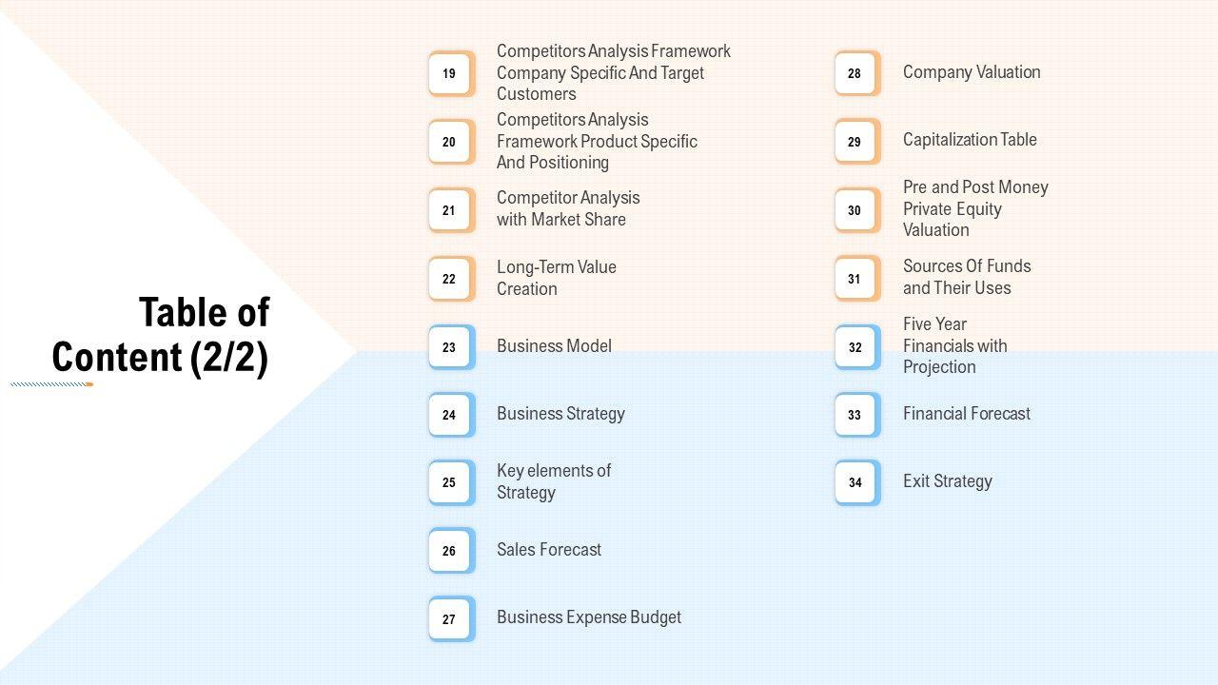Select the number 34 badge
1218x685 pixels.
pos(855,482)
